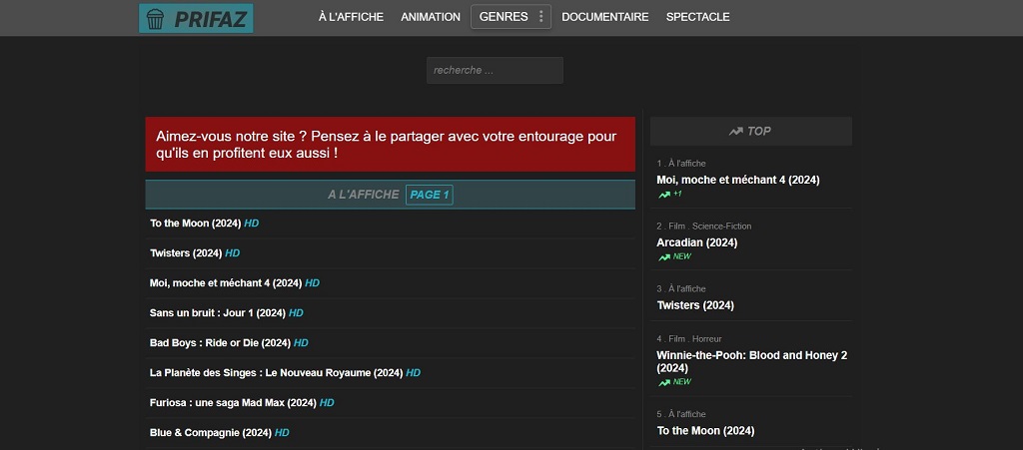Click the NEW trend icon under Winnie-the-Pooh

click(664, 382)
